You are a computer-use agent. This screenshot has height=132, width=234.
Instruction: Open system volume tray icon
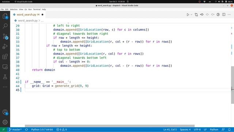219,1
